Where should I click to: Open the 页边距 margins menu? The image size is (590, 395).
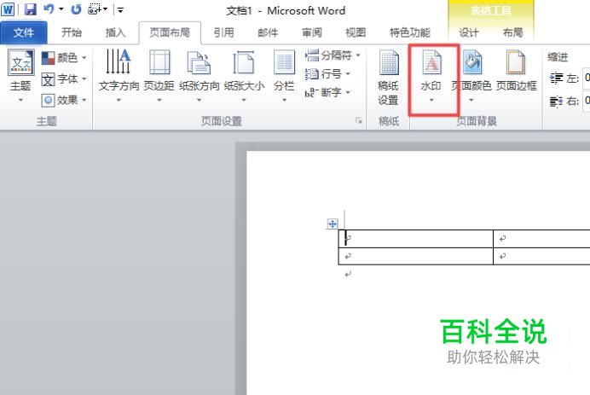click(x=159, y=75)
